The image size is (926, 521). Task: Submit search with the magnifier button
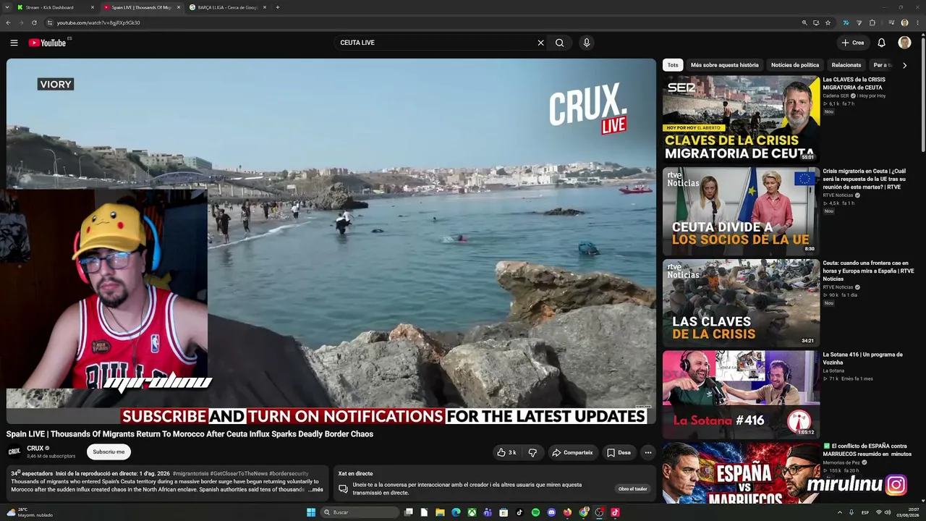click(559, 43)
